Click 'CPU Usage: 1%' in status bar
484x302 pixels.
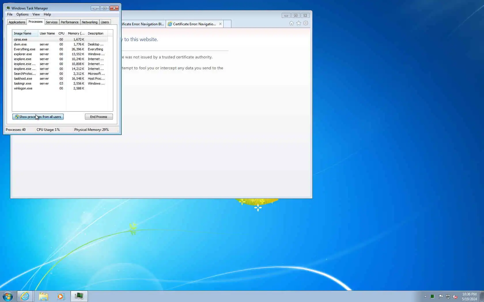pyautogui.click(x=48, y=130)
